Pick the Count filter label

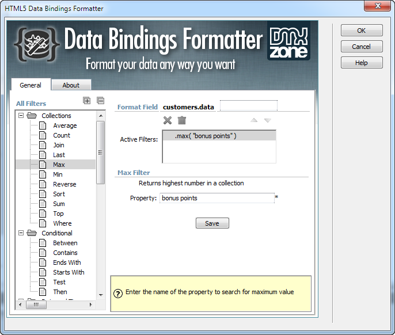pyautogui.click(x=62, y=135)
